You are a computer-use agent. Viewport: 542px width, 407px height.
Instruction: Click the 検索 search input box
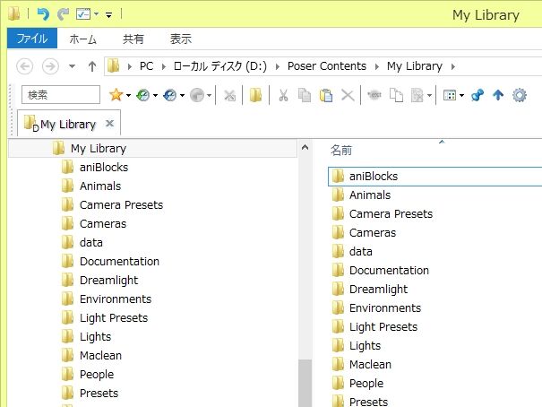tap(61, 95)
